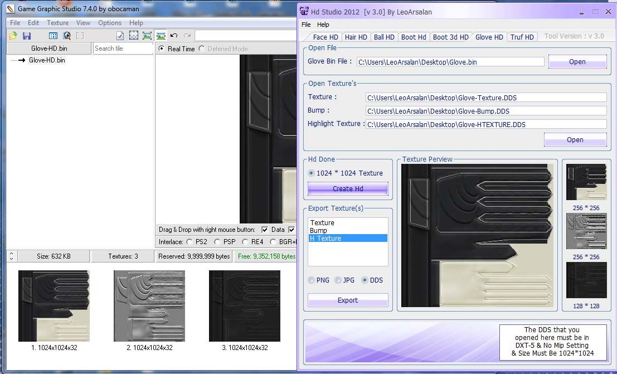Viewport: 617px width, 374px height.
Task: Choose PNG export format
Action: pos(311,280)
